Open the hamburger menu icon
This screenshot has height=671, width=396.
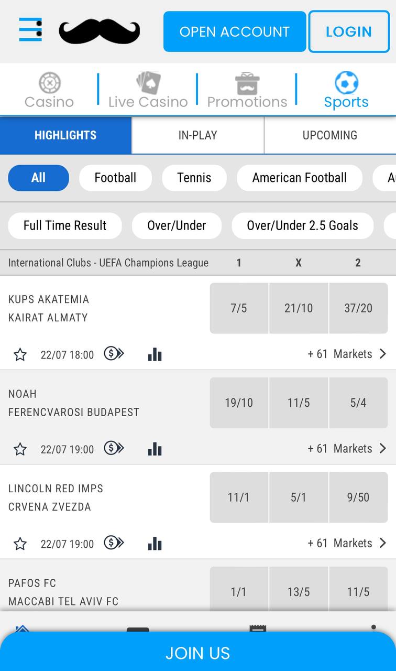coord(30,29)
